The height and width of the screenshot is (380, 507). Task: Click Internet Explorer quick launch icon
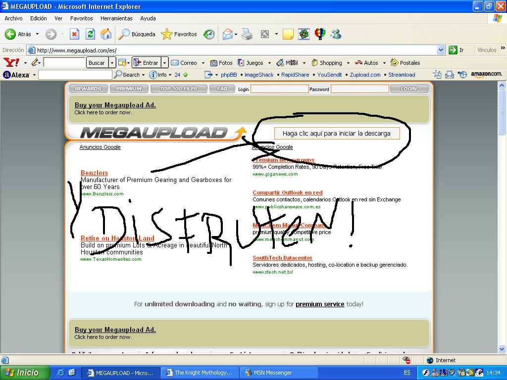[60, 373]
